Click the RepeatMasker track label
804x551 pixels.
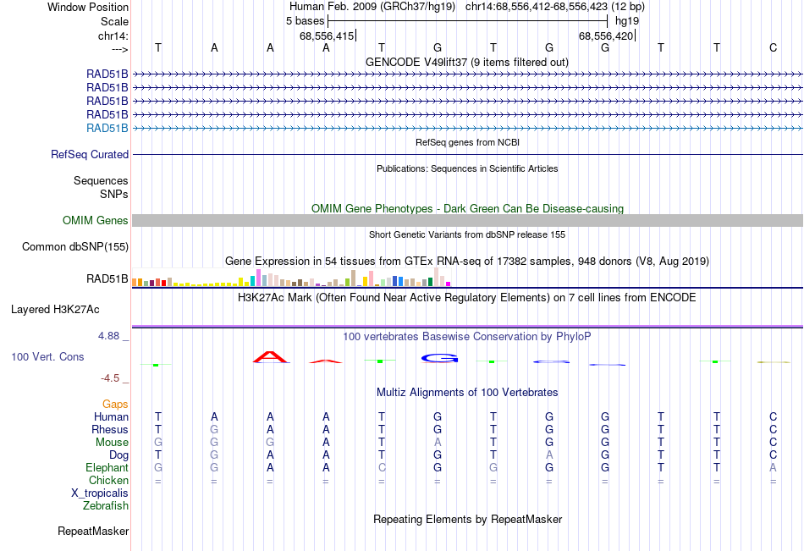click(93, 531)
